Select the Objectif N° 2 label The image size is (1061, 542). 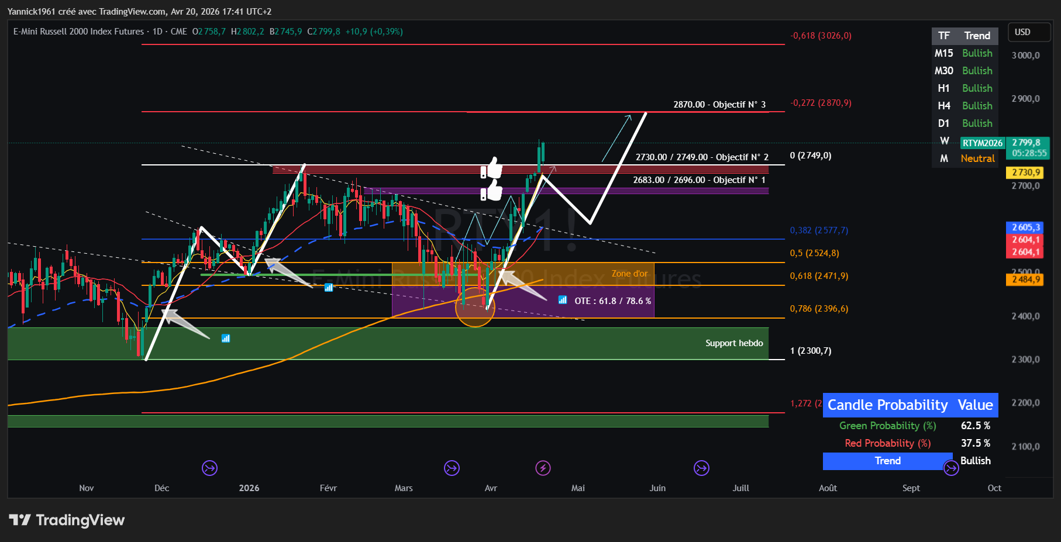click(x=702, y=157)
